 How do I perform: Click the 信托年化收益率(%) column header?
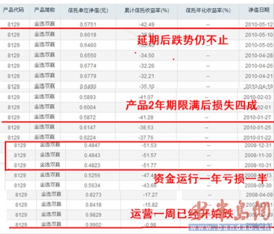(x=208, y=10)
